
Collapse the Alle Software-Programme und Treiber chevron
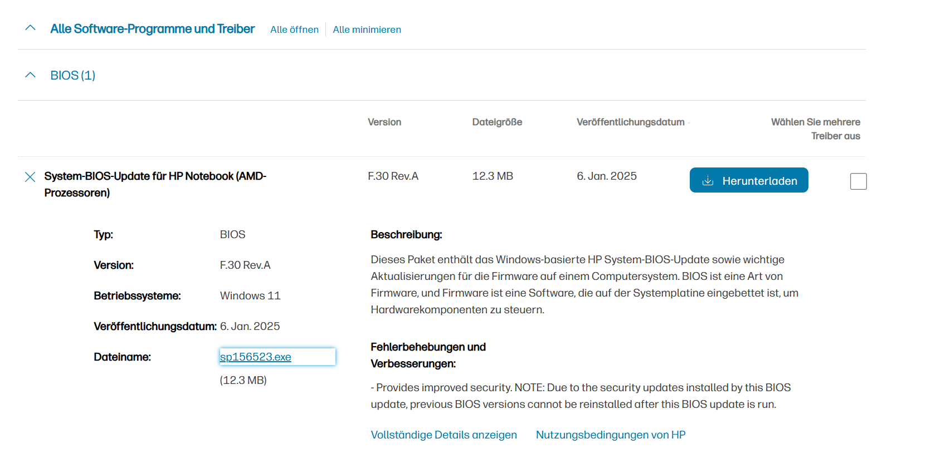pos(31,28)
